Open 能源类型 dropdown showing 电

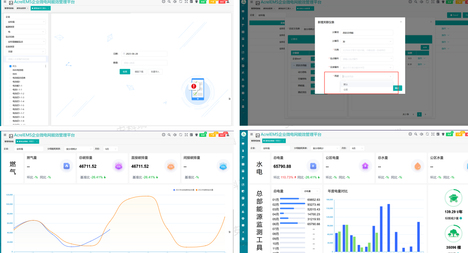pos(26,32)
